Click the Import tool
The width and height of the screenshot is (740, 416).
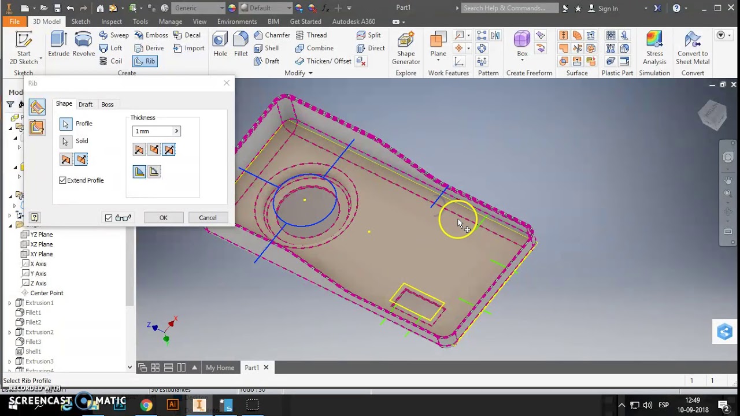[188, 48]
